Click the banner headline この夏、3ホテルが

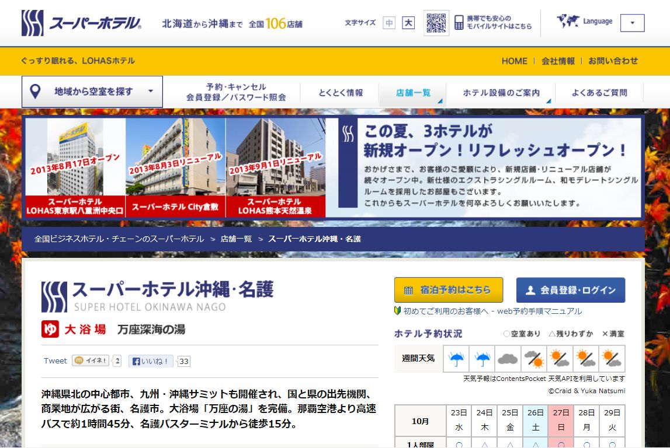pyautogui.click(x=428, y=131)
